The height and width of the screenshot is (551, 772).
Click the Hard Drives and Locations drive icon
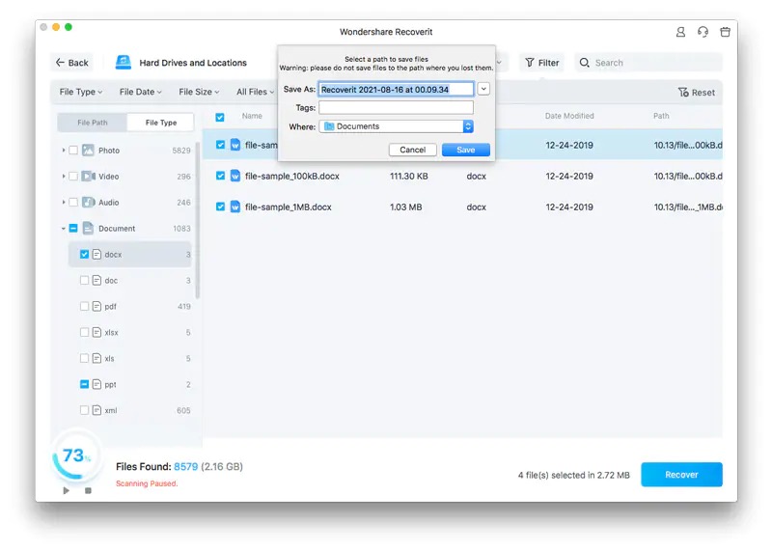pyautogui.click(x=124, y=63)
